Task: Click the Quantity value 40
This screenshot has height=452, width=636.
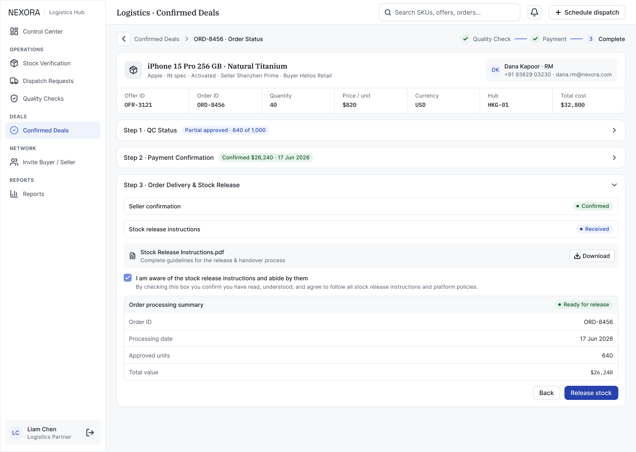Action: pyautogui.click(x=273, y=105)
